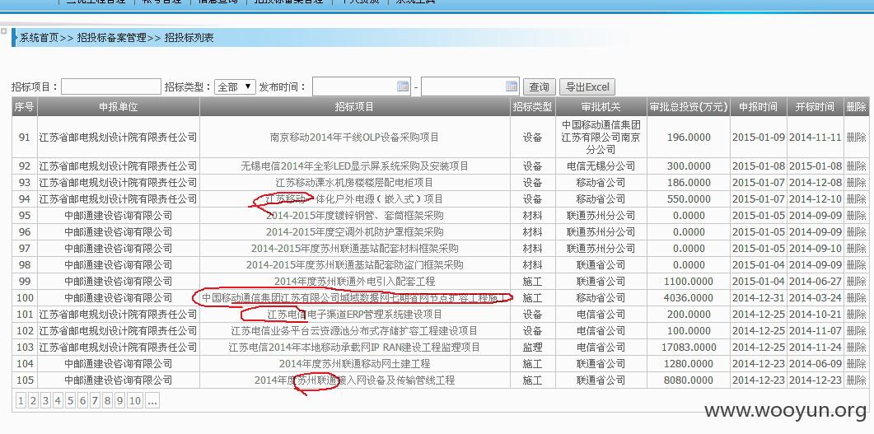Viewport: 874px width, 434px height.
Task: Open 招投标备案管理 in the breadcrumb
Action: coord(111,38)
